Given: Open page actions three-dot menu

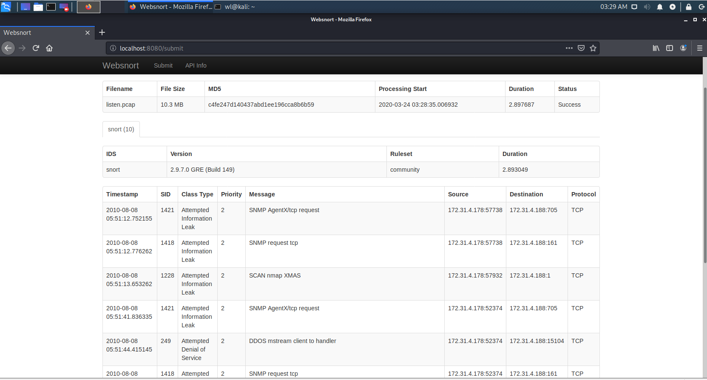Looking at the screenshot, I should [569, 48].
